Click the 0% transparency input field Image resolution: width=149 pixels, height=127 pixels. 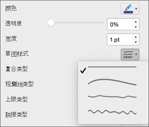(x=119, y=24)
